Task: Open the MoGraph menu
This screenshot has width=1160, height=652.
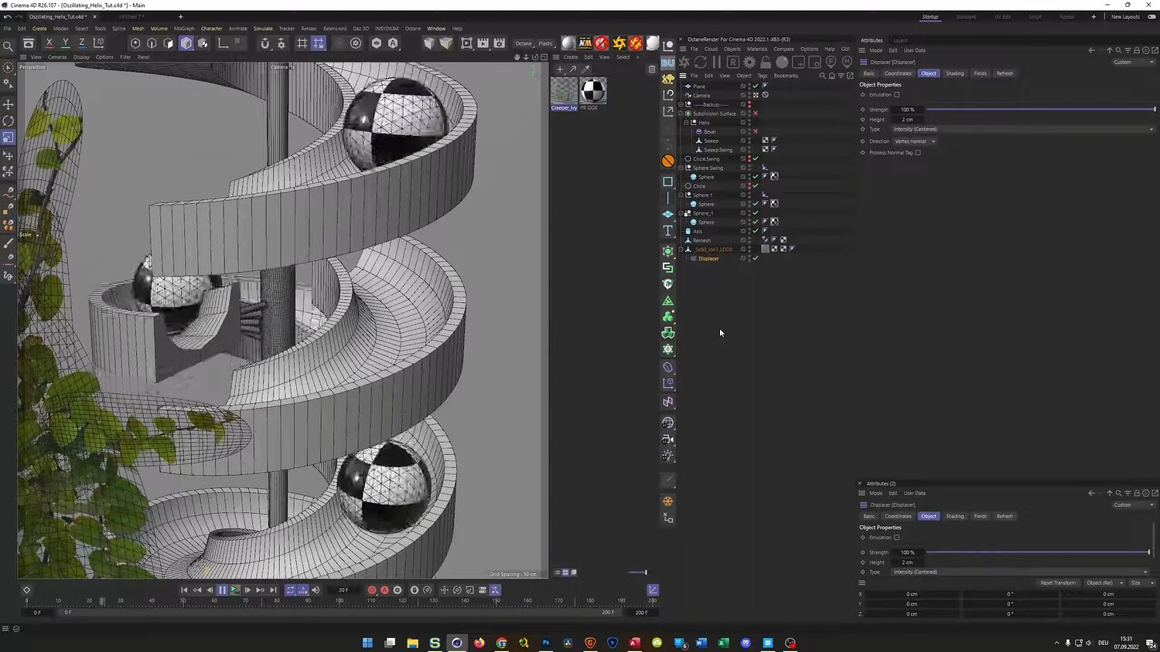Action: 184,29
